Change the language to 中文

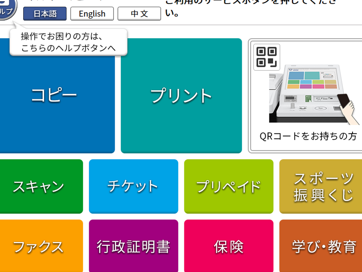(139, 14)
